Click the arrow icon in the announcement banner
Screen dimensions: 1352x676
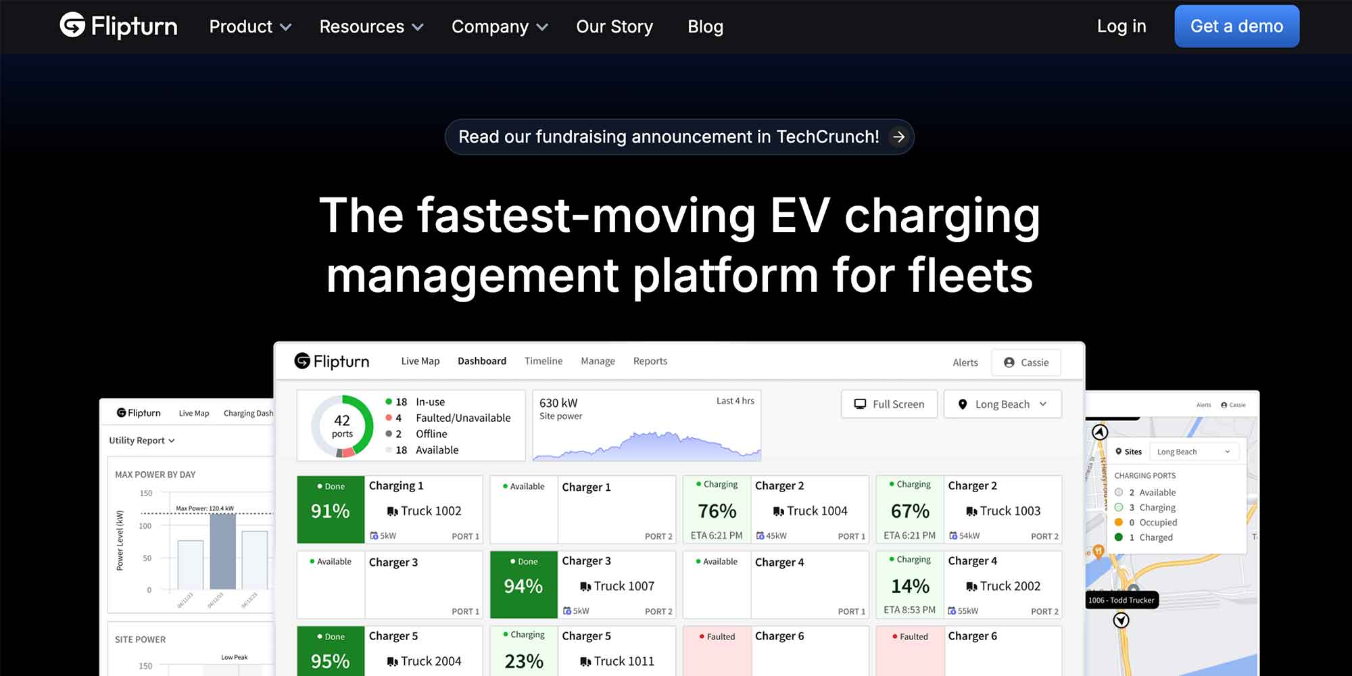(898, 137)
